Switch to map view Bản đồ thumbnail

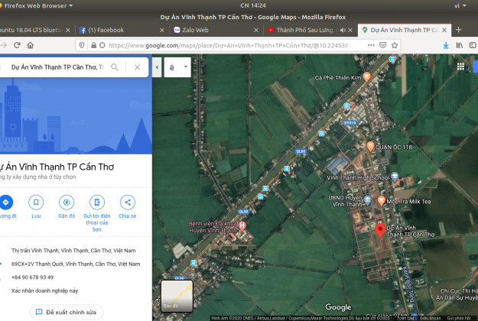[177, 296]
